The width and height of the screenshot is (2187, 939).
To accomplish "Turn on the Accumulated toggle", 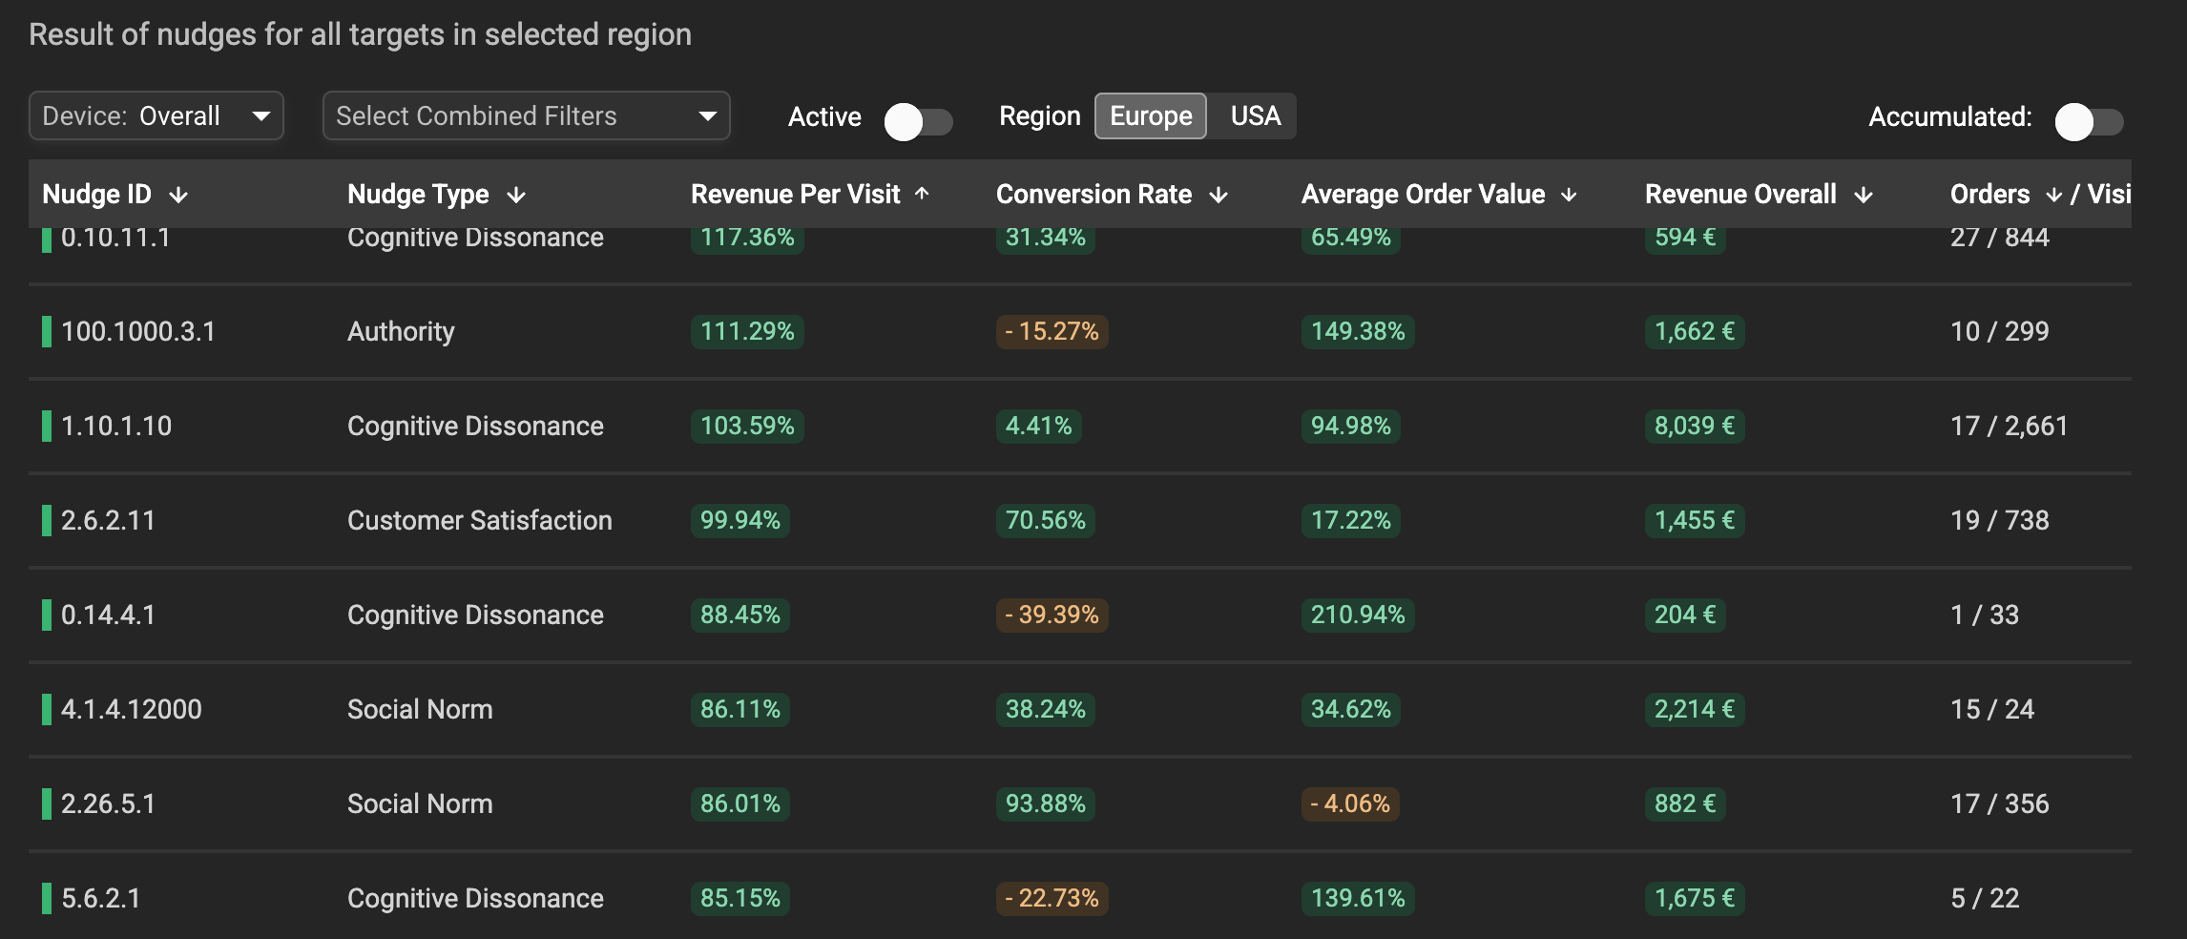I will (2089, 121).
